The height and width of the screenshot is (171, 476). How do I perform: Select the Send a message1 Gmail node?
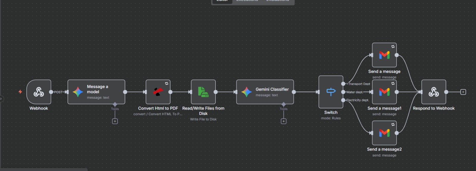coord(384,92)
